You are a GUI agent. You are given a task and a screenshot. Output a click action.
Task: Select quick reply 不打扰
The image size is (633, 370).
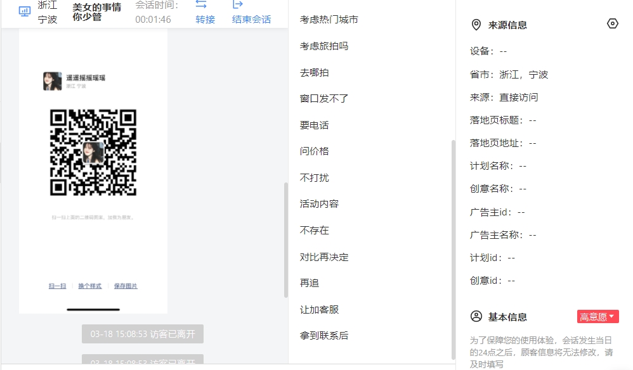tap(315, 178)
